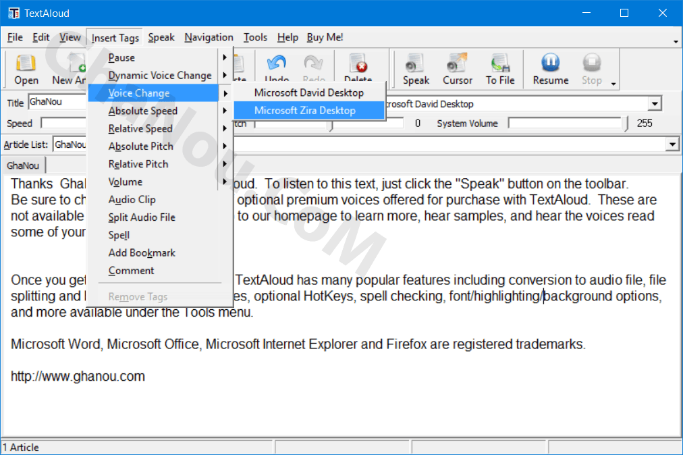Switch to the GhaNou article tab
Viewport: 683px width, 455px height.
click(x=23, y=165)
